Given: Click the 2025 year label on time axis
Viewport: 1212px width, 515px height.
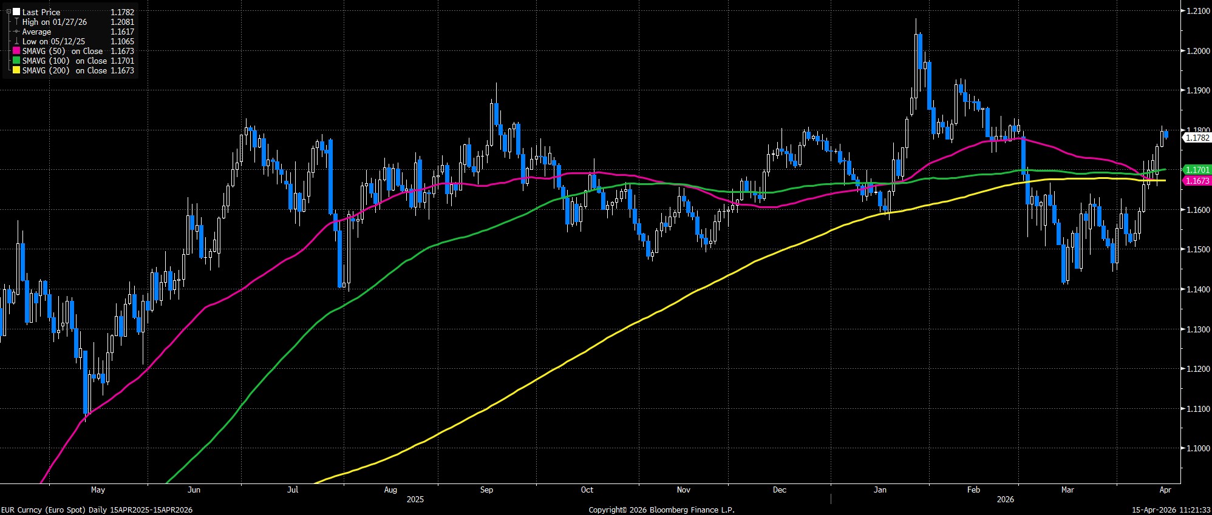Looking at the screenshot, I should [x=415, y=500].
